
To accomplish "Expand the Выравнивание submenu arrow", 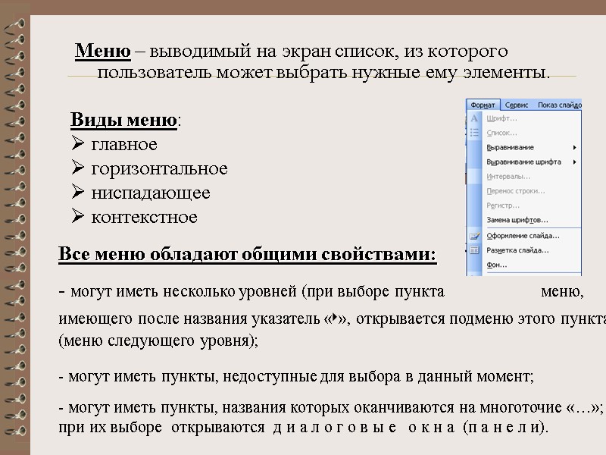I will 575,147.
